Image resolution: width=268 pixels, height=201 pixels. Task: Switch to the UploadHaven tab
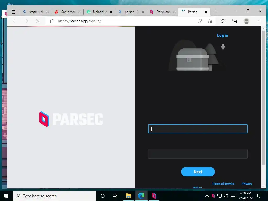point(99,12)
